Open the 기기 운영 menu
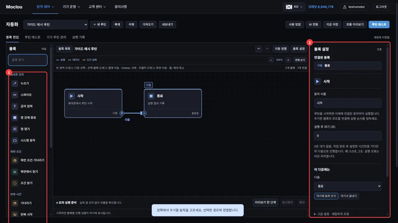The width and height of the screenshot is (398, 223). 71,7
